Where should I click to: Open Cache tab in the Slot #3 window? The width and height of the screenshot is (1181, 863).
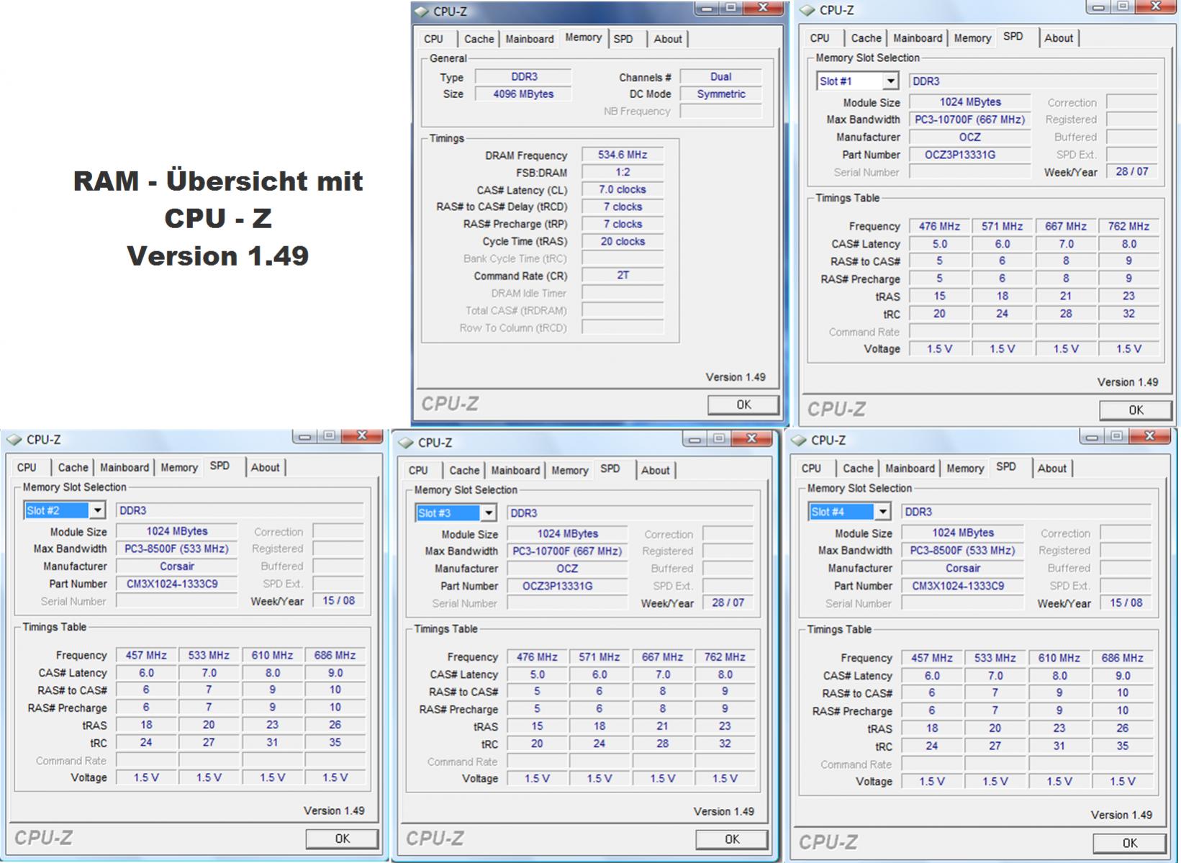(x=464, y=470)
